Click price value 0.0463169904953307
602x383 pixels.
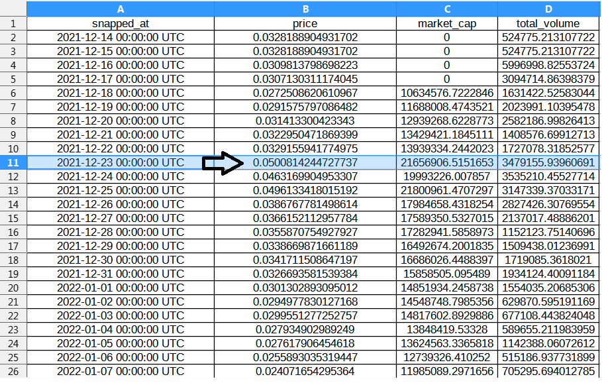click(x=305, y=176)
